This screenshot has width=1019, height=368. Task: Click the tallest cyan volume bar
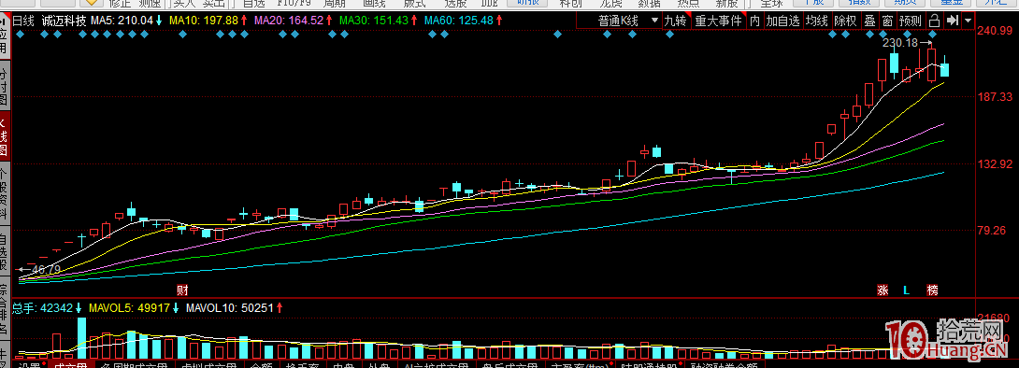coord(81,338)
